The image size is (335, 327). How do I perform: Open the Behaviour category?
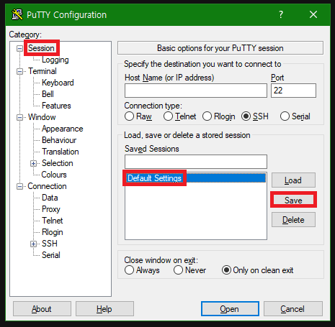click(x=59, y=140)
